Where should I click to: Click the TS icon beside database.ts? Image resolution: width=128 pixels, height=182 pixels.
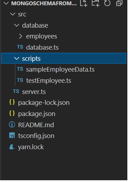pos(20,47)
